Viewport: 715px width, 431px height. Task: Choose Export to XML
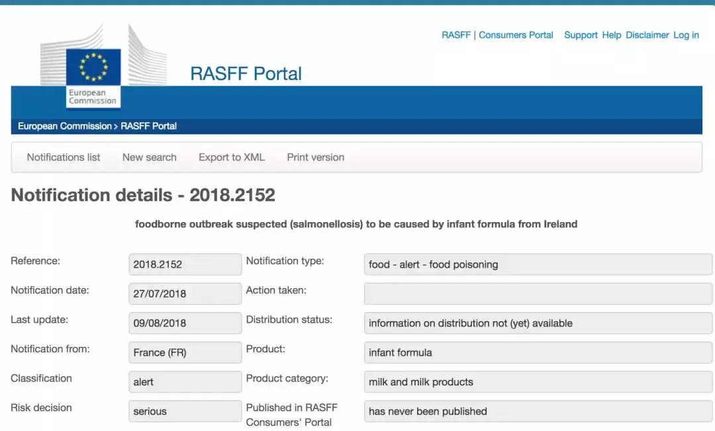coord(231,157)
